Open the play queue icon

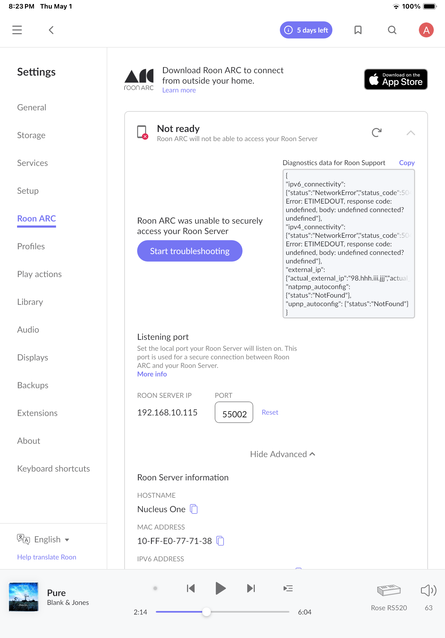[x=288, y=588]
